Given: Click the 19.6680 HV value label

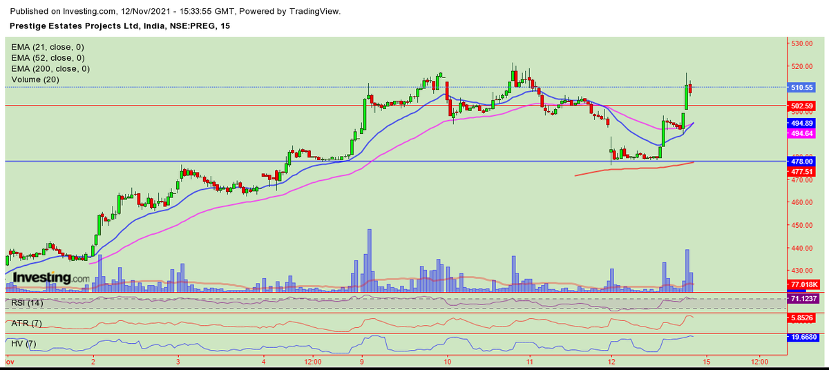Looking at the screenshot, I should (x=803, y=338).
